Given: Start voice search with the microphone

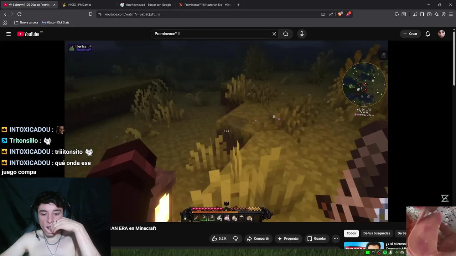Looking at the screenshot, I should (302, 34).
